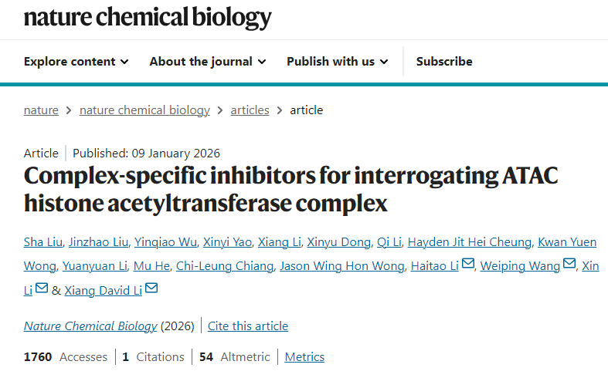Viewport: 608px width, 378px height.
Task: Click author Chi-Leung Chiang's name
Action: [x=224, y=266]
